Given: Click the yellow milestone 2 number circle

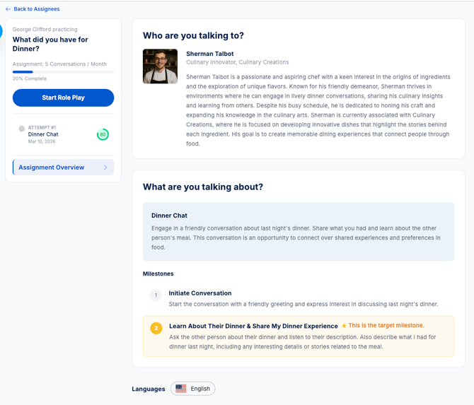Looking at the screenshot, I should click(x=156, y=328).
